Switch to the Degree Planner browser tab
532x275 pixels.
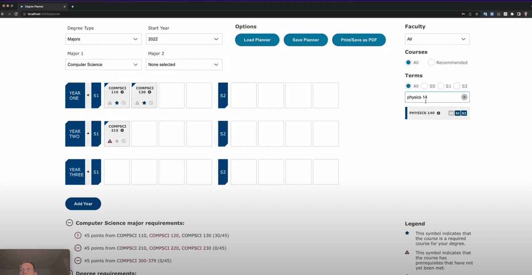point(42,6)
